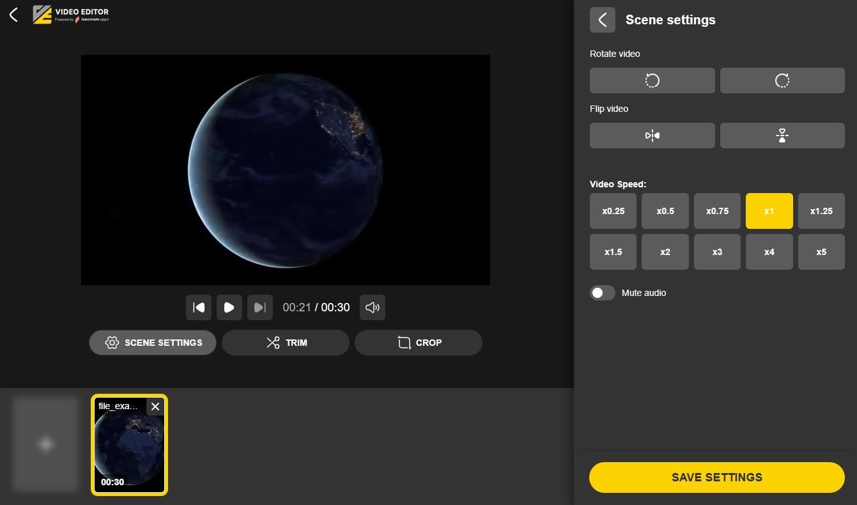Set video speed to x0.75
The width and height of the screenshot is (857, 505).
(717, 211)
